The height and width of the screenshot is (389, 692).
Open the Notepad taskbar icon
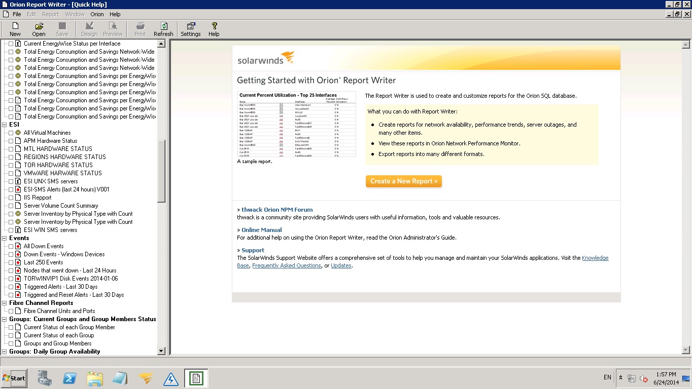point(120,378)
